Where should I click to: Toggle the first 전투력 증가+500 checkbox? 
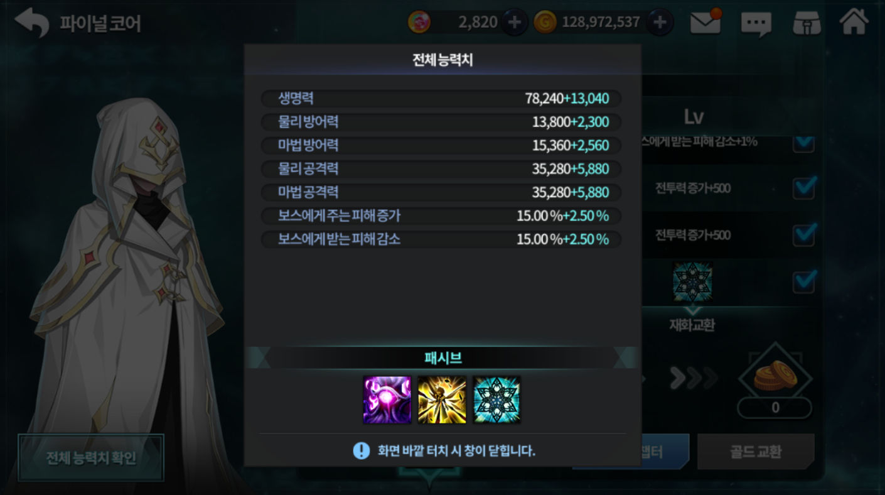pyautogui.click(x=804, y=187)
